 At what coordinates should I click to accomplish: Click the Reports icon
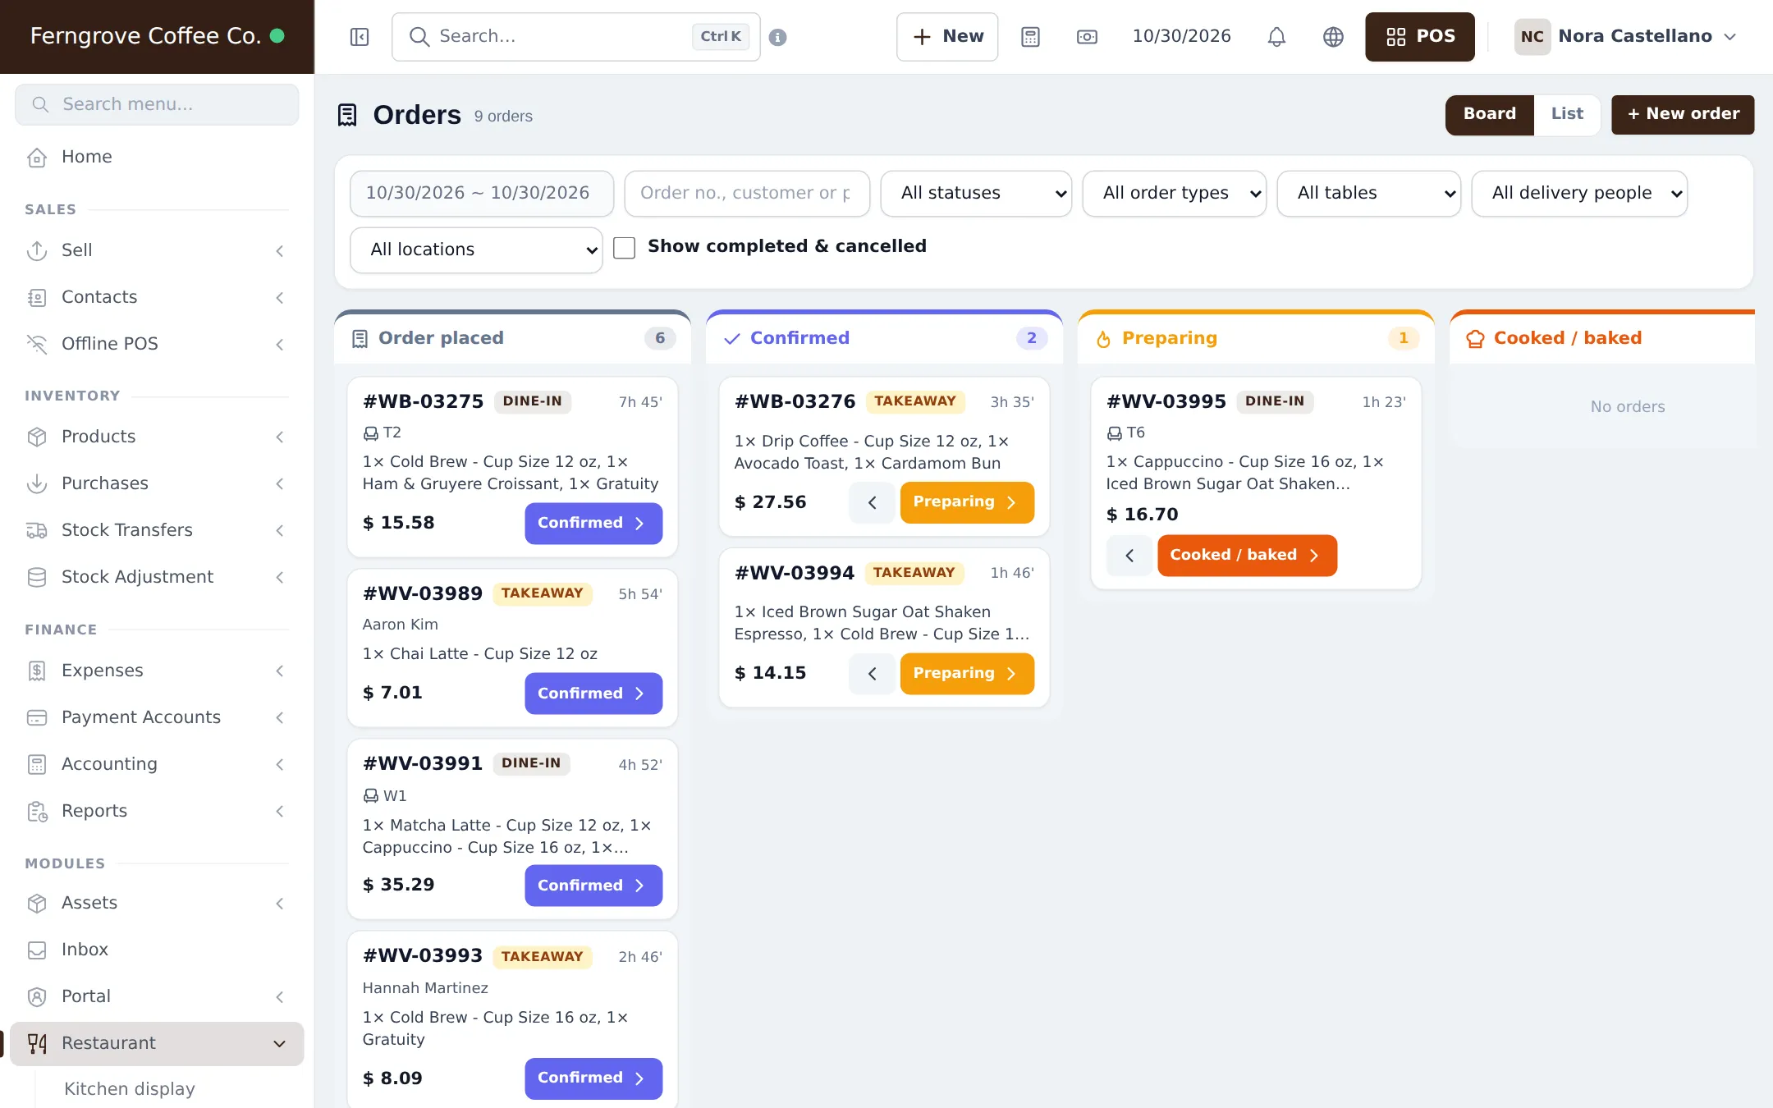(x=37, y=811)
